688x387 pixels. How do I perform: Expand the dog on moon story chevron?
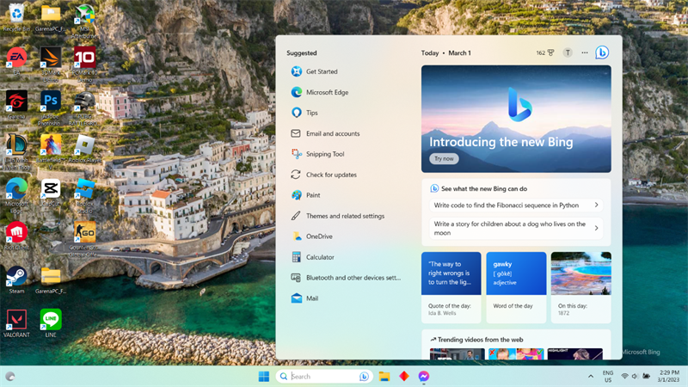coord(596,228)
